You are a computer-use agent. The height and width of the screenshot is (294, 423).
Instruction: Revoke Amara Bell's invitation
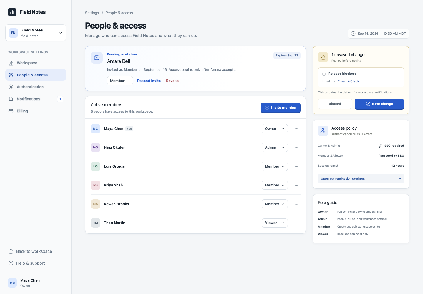(172, 81)
